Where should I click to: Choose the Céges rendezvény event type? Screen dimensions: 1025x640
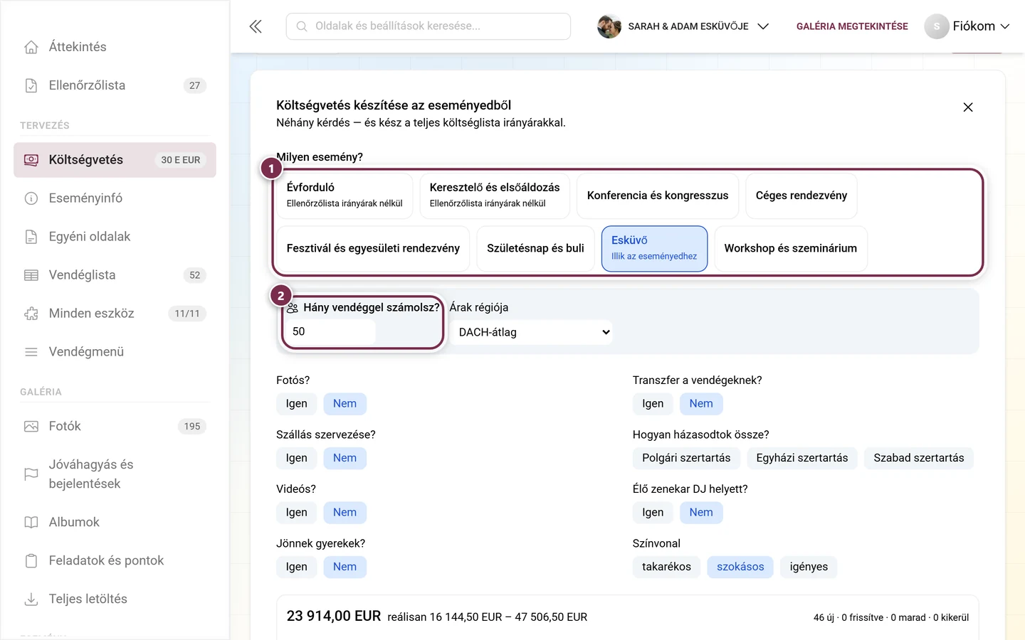(801, 196)
